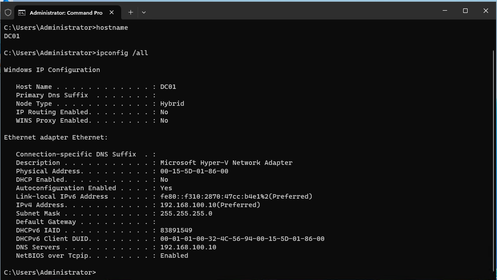Click 'Ethernet adapter Ethernet:' heading

(56, 137)
